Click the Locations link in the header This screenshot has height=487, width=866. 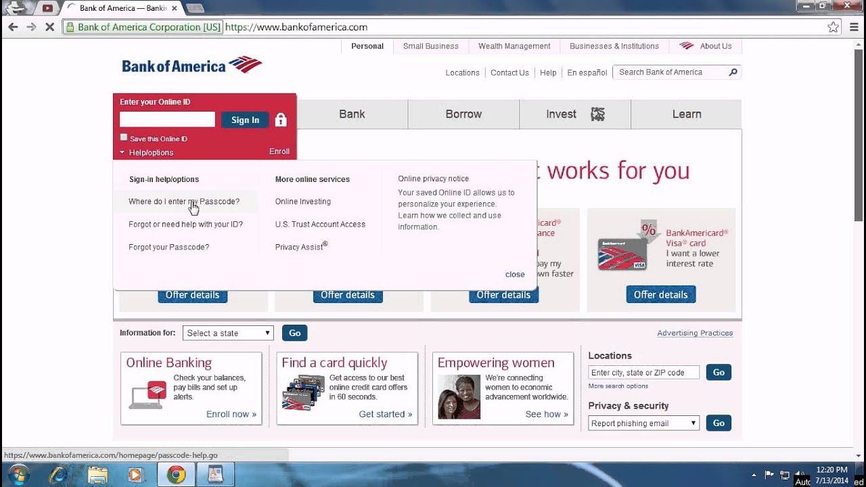point(462,72)
